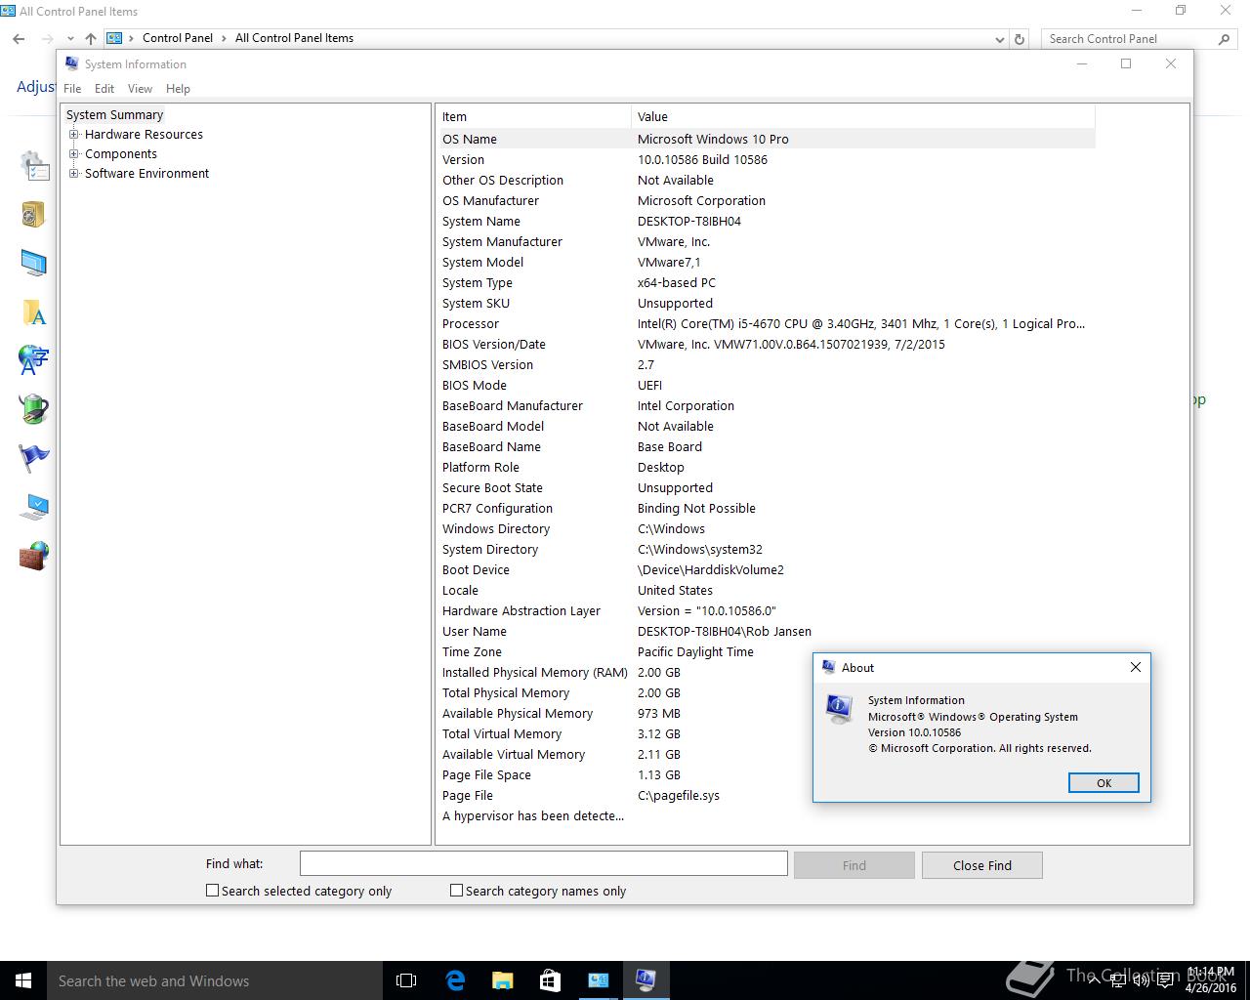Open Windows Firewall brick wall icon
Screen dimensions: 1250x1000
[34, 556]
